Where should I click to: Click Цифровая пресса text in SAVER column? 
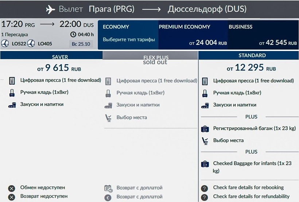[x=61, y=80]
